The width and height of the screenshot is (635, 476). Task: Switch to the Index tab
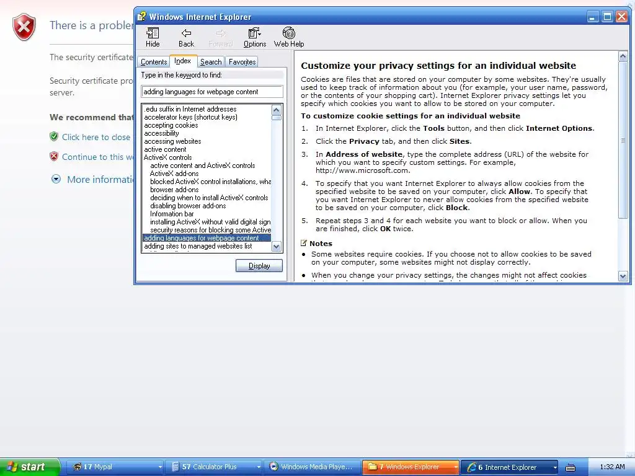coord(183,61)
